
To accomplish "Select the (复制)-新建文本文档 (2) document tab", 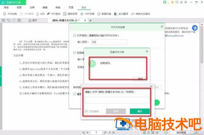I will pos(65,20).
